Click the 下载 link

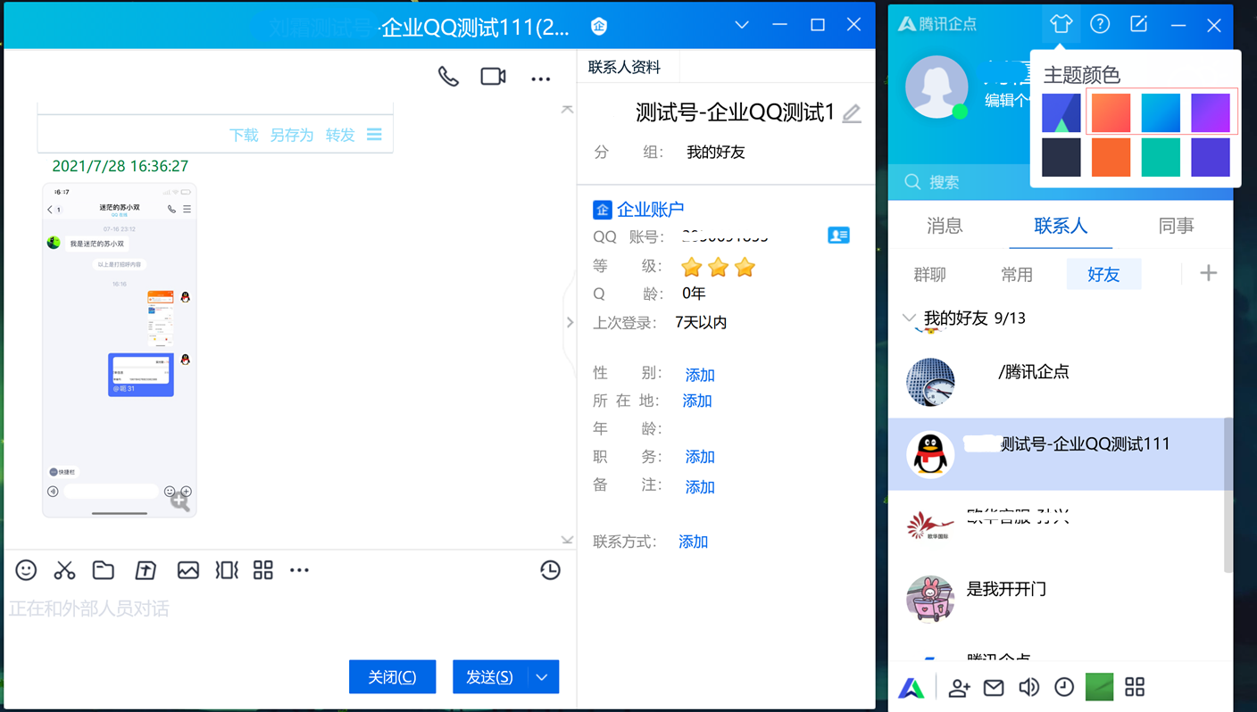tap(243, 135)
